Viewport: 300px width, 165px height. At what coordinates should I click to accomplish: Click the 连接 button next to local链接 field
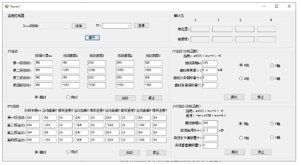coord(79,26)
